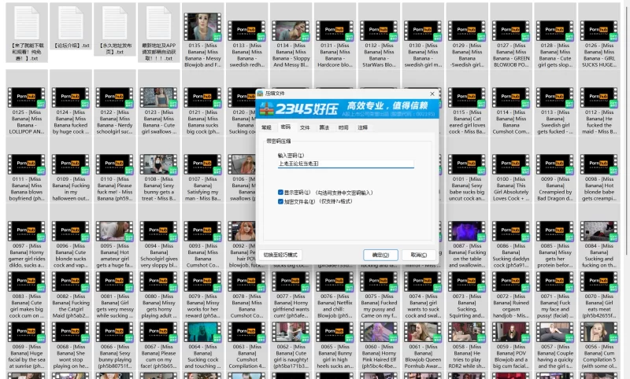Click the 压缩文件 title bar app icon
Image resolution: width=630 pixels, height=379 pixels.
pos(261,94)
